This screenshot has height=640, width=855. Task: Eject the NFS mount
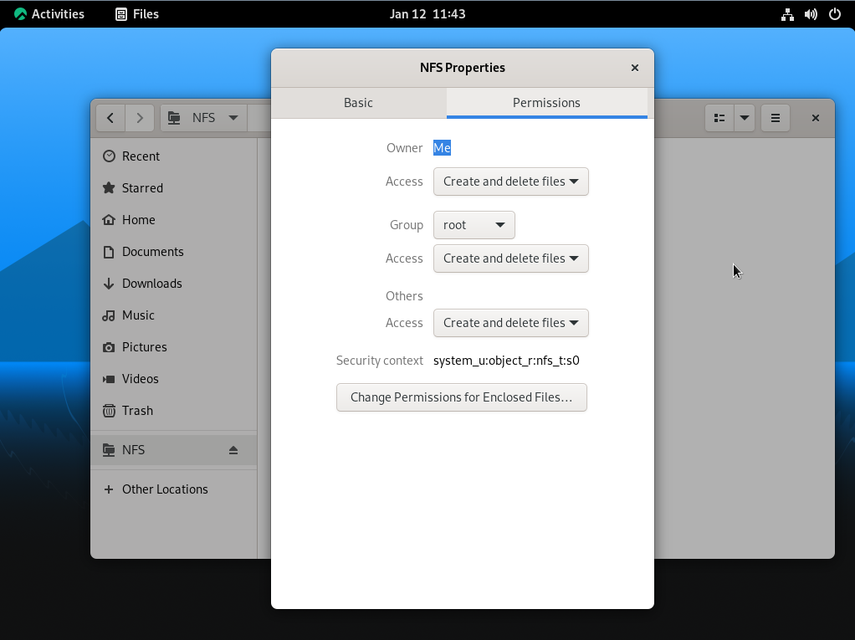(x=233, y=450)
